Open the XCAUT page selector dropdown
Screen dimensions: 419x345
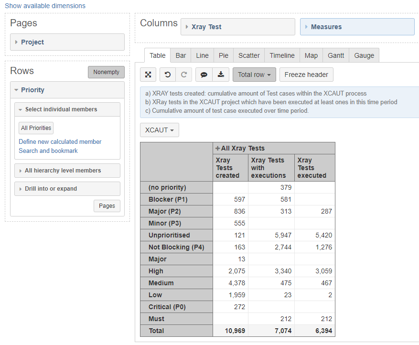pos(160,130)
